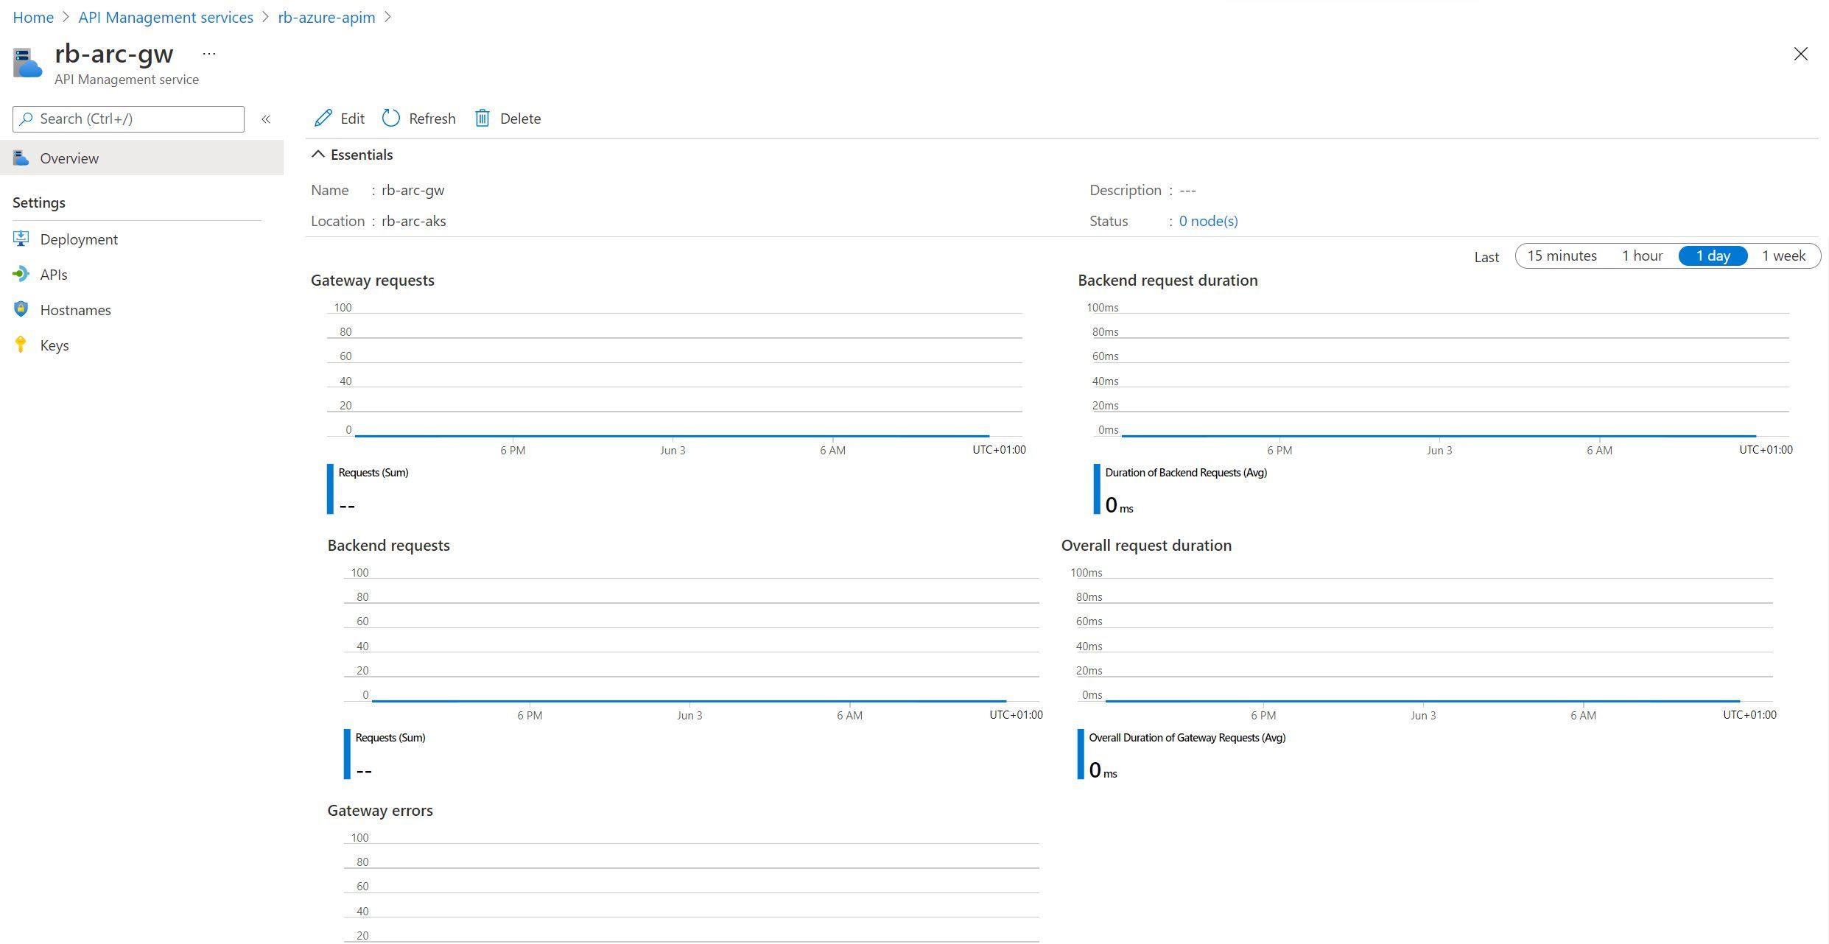This screenshot has height=944, width=1829.
Task: Open the Overview menu item
Action: pos(141,158)
